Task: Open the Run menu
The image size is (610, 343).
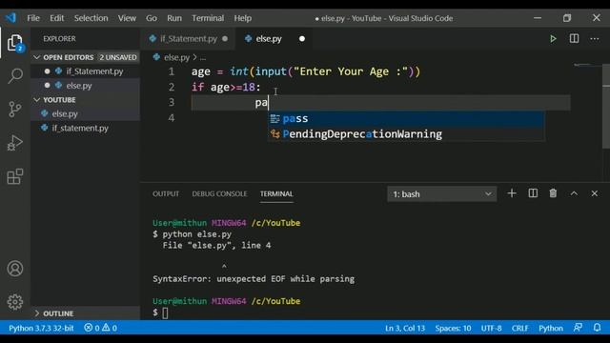Action: [174, 18]
